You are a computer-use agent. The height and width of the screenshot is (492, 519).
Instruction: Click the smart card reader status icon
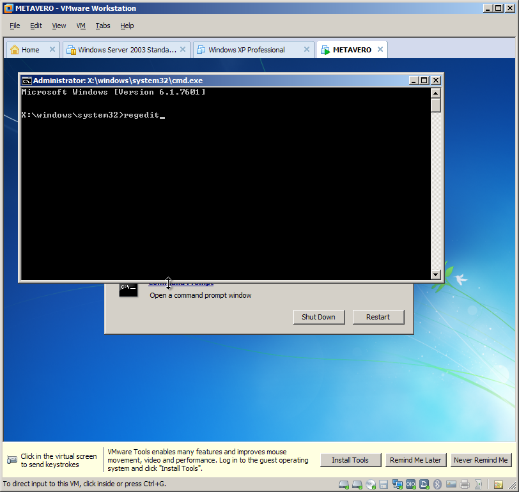coord(451,484)
